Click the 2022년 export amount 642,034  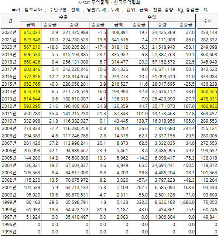click(x=31, y=33)
